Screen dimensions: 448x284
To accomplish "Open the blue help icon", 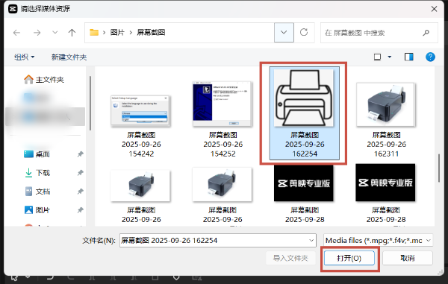I will (430, 57).
